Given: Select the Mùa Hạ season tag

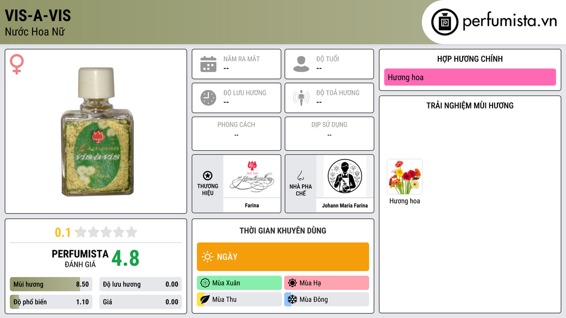Looking at the screenshot, I should pyautogui.click(x=327, y=283).
